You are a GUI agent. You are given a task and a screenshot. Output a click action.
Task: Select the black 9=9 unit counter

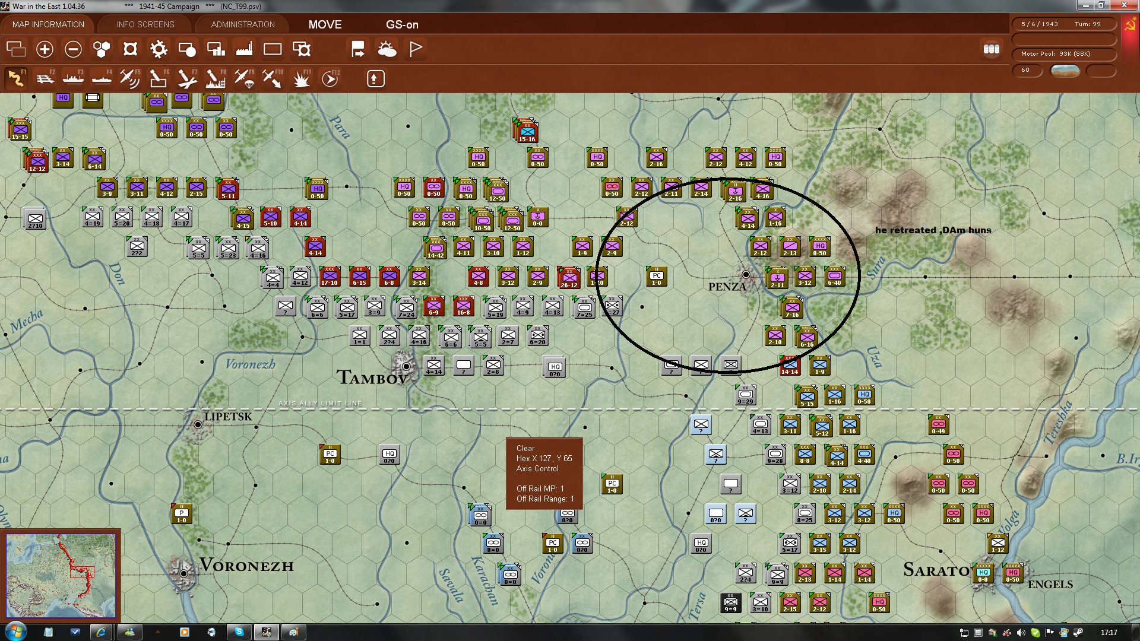coord(730,603)
